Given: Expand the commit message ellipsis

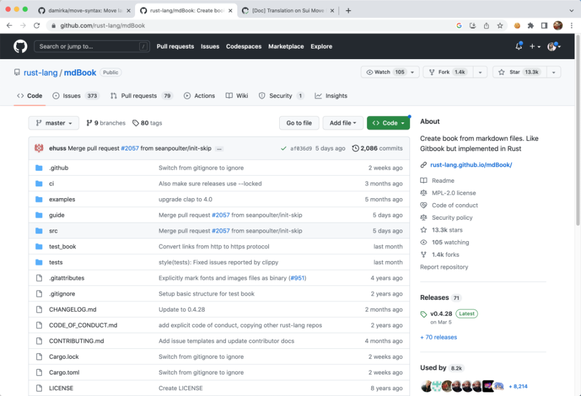Looking at the screenshot, I should tap(219, 148).
